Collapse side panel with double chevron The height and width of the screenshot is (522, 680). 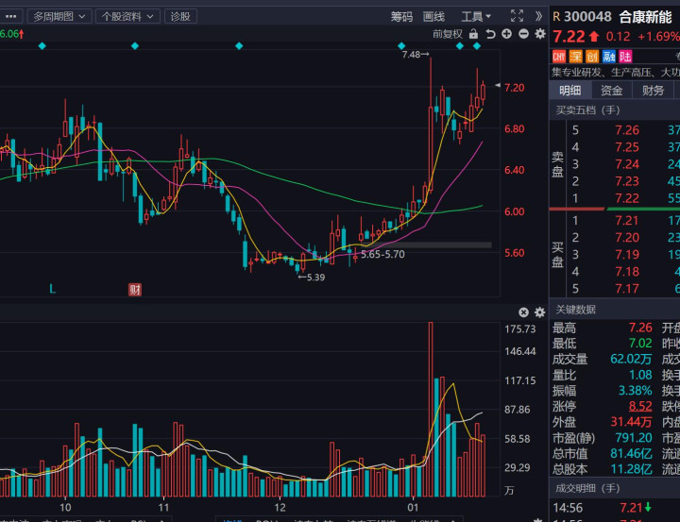[539, 16]
